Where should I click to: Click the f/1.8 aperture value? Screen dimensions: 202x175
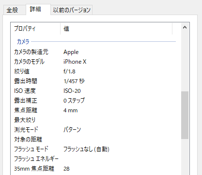coord(69,71)
